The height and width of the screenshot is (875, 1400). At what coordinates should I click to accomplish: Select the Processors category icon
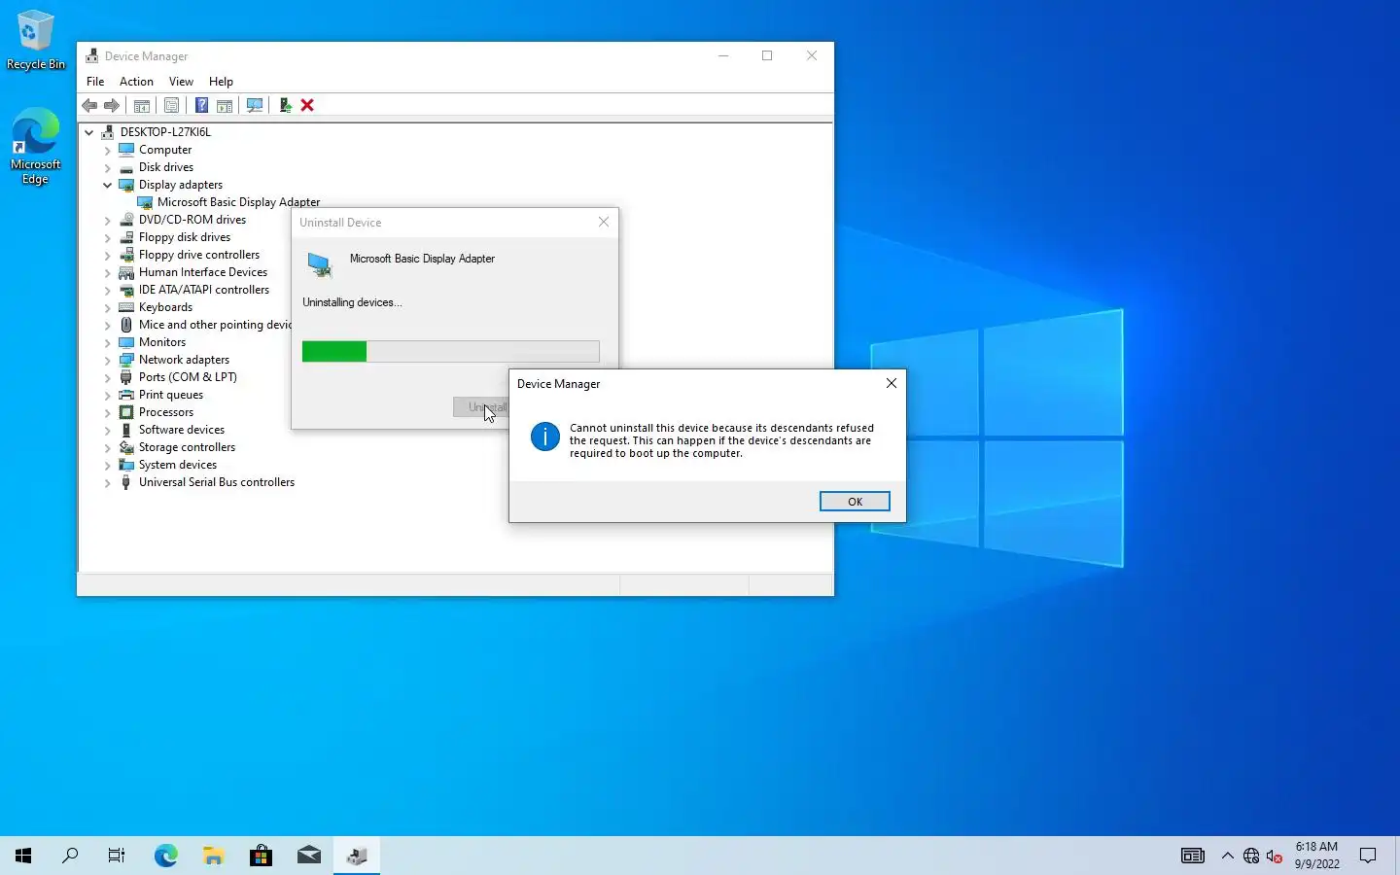coord(126,412)
